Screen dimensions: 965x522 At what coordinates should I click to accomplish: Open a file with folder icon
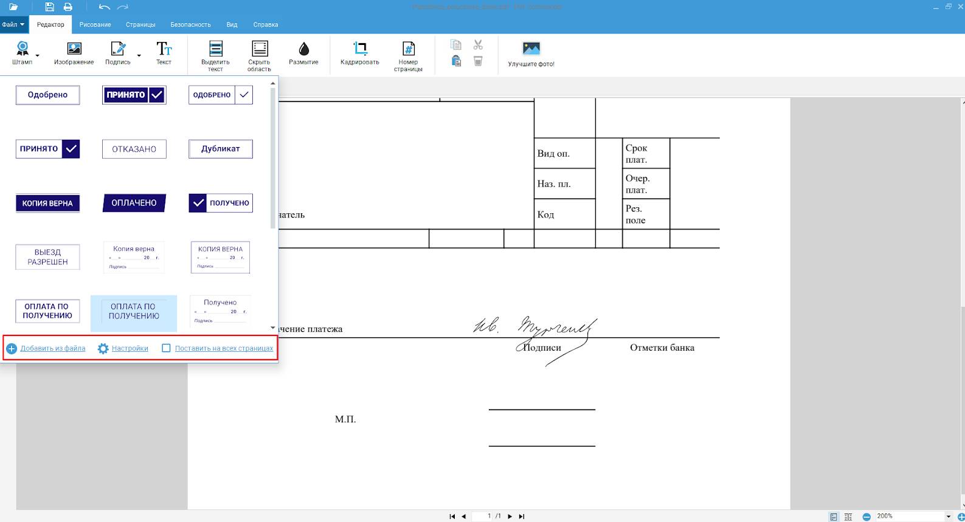coord(13,7)
